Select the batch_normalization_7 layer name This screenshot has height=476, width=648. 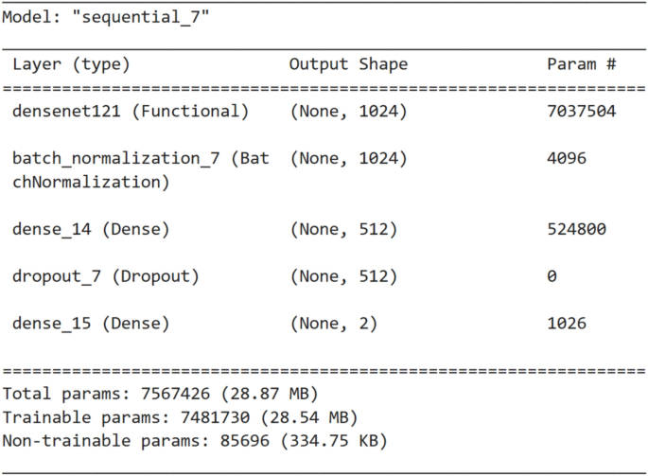140,158
